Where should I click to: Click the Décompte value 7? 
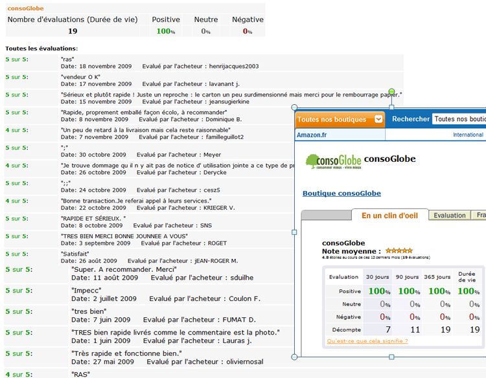pos(388,329)
